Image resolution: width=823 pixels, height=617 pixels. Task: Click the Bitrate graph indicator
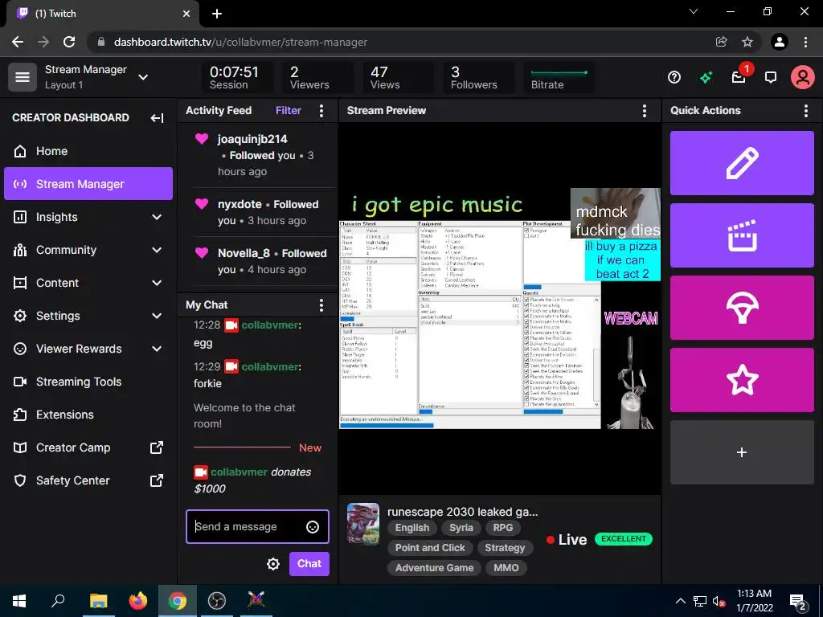[x=559, y=77]
